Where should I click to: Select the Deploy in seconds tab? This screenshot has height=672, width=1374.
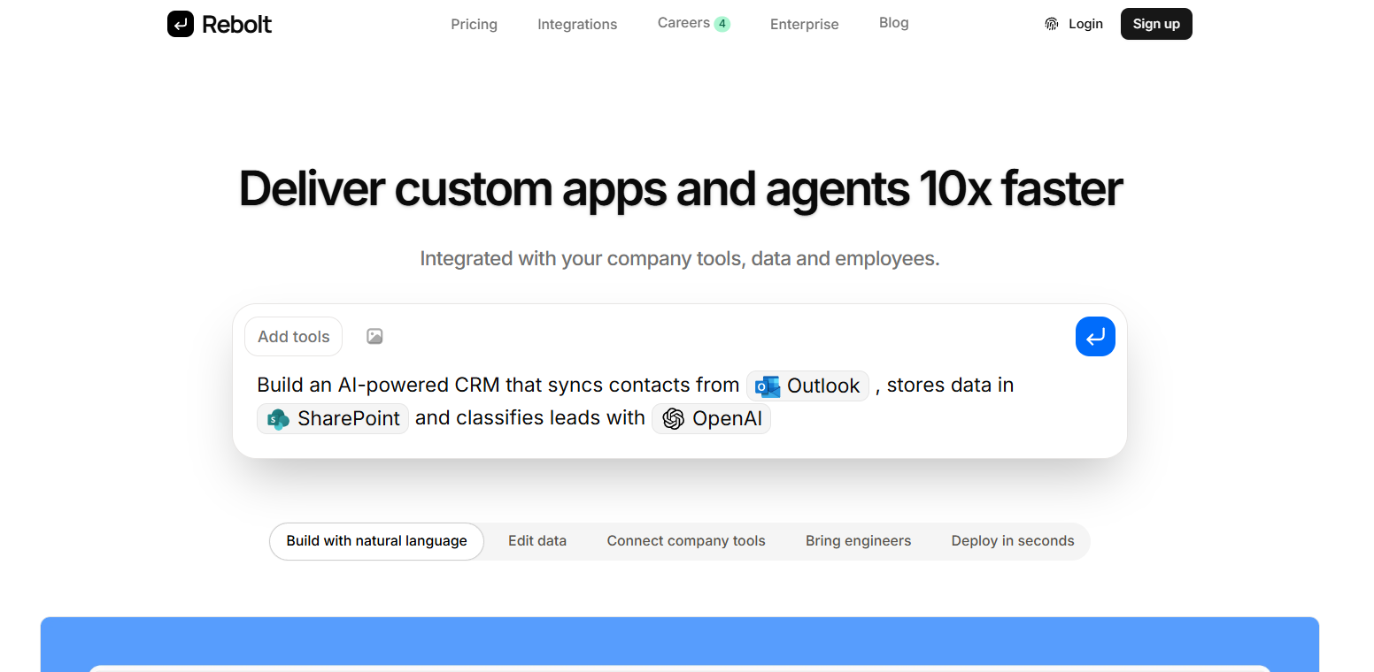[x=1013, y=541]
